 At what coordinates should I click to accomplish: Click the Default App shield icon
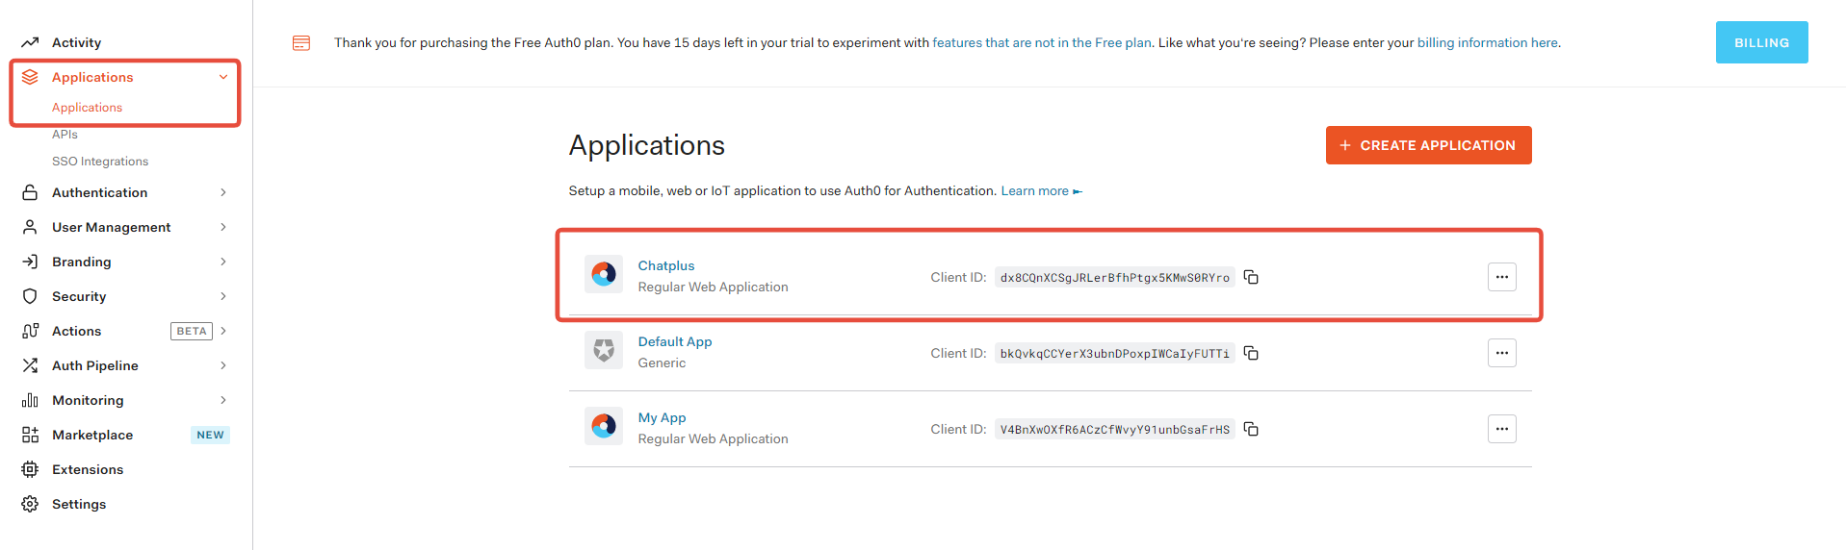coord(604,350)
